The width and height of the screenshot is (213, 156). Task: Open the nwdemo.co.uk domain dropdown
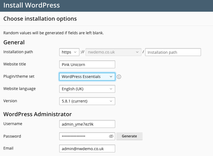[x=113, y=52]
